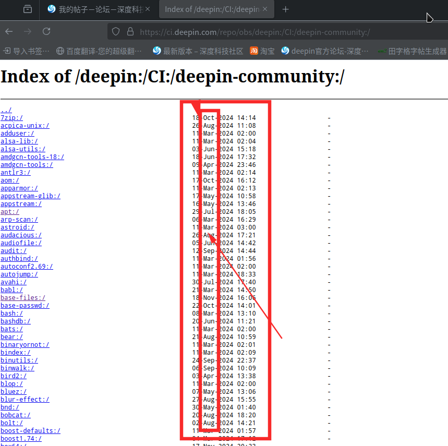Image resolution: width=448 pixels, height=446 pixels.
Task: Click the browser forward arrow
Action: click(x=28, y=31)
